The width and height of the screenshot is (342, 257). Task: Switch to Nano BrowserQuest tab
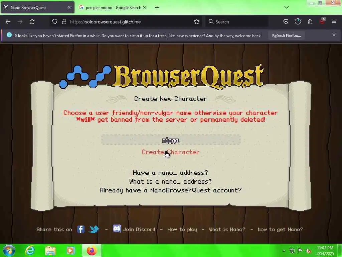[37, 8]
